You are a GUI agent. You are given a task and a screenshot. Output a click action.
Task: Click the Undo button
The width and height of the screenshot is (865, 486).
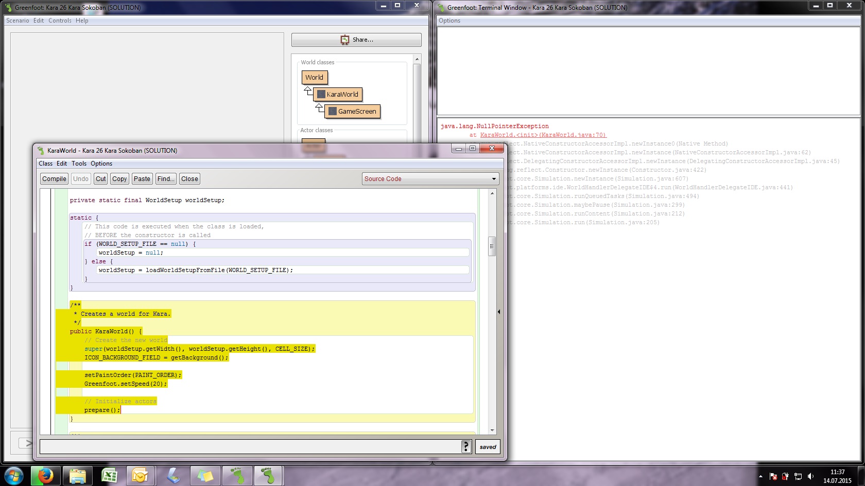coord(81,179)
